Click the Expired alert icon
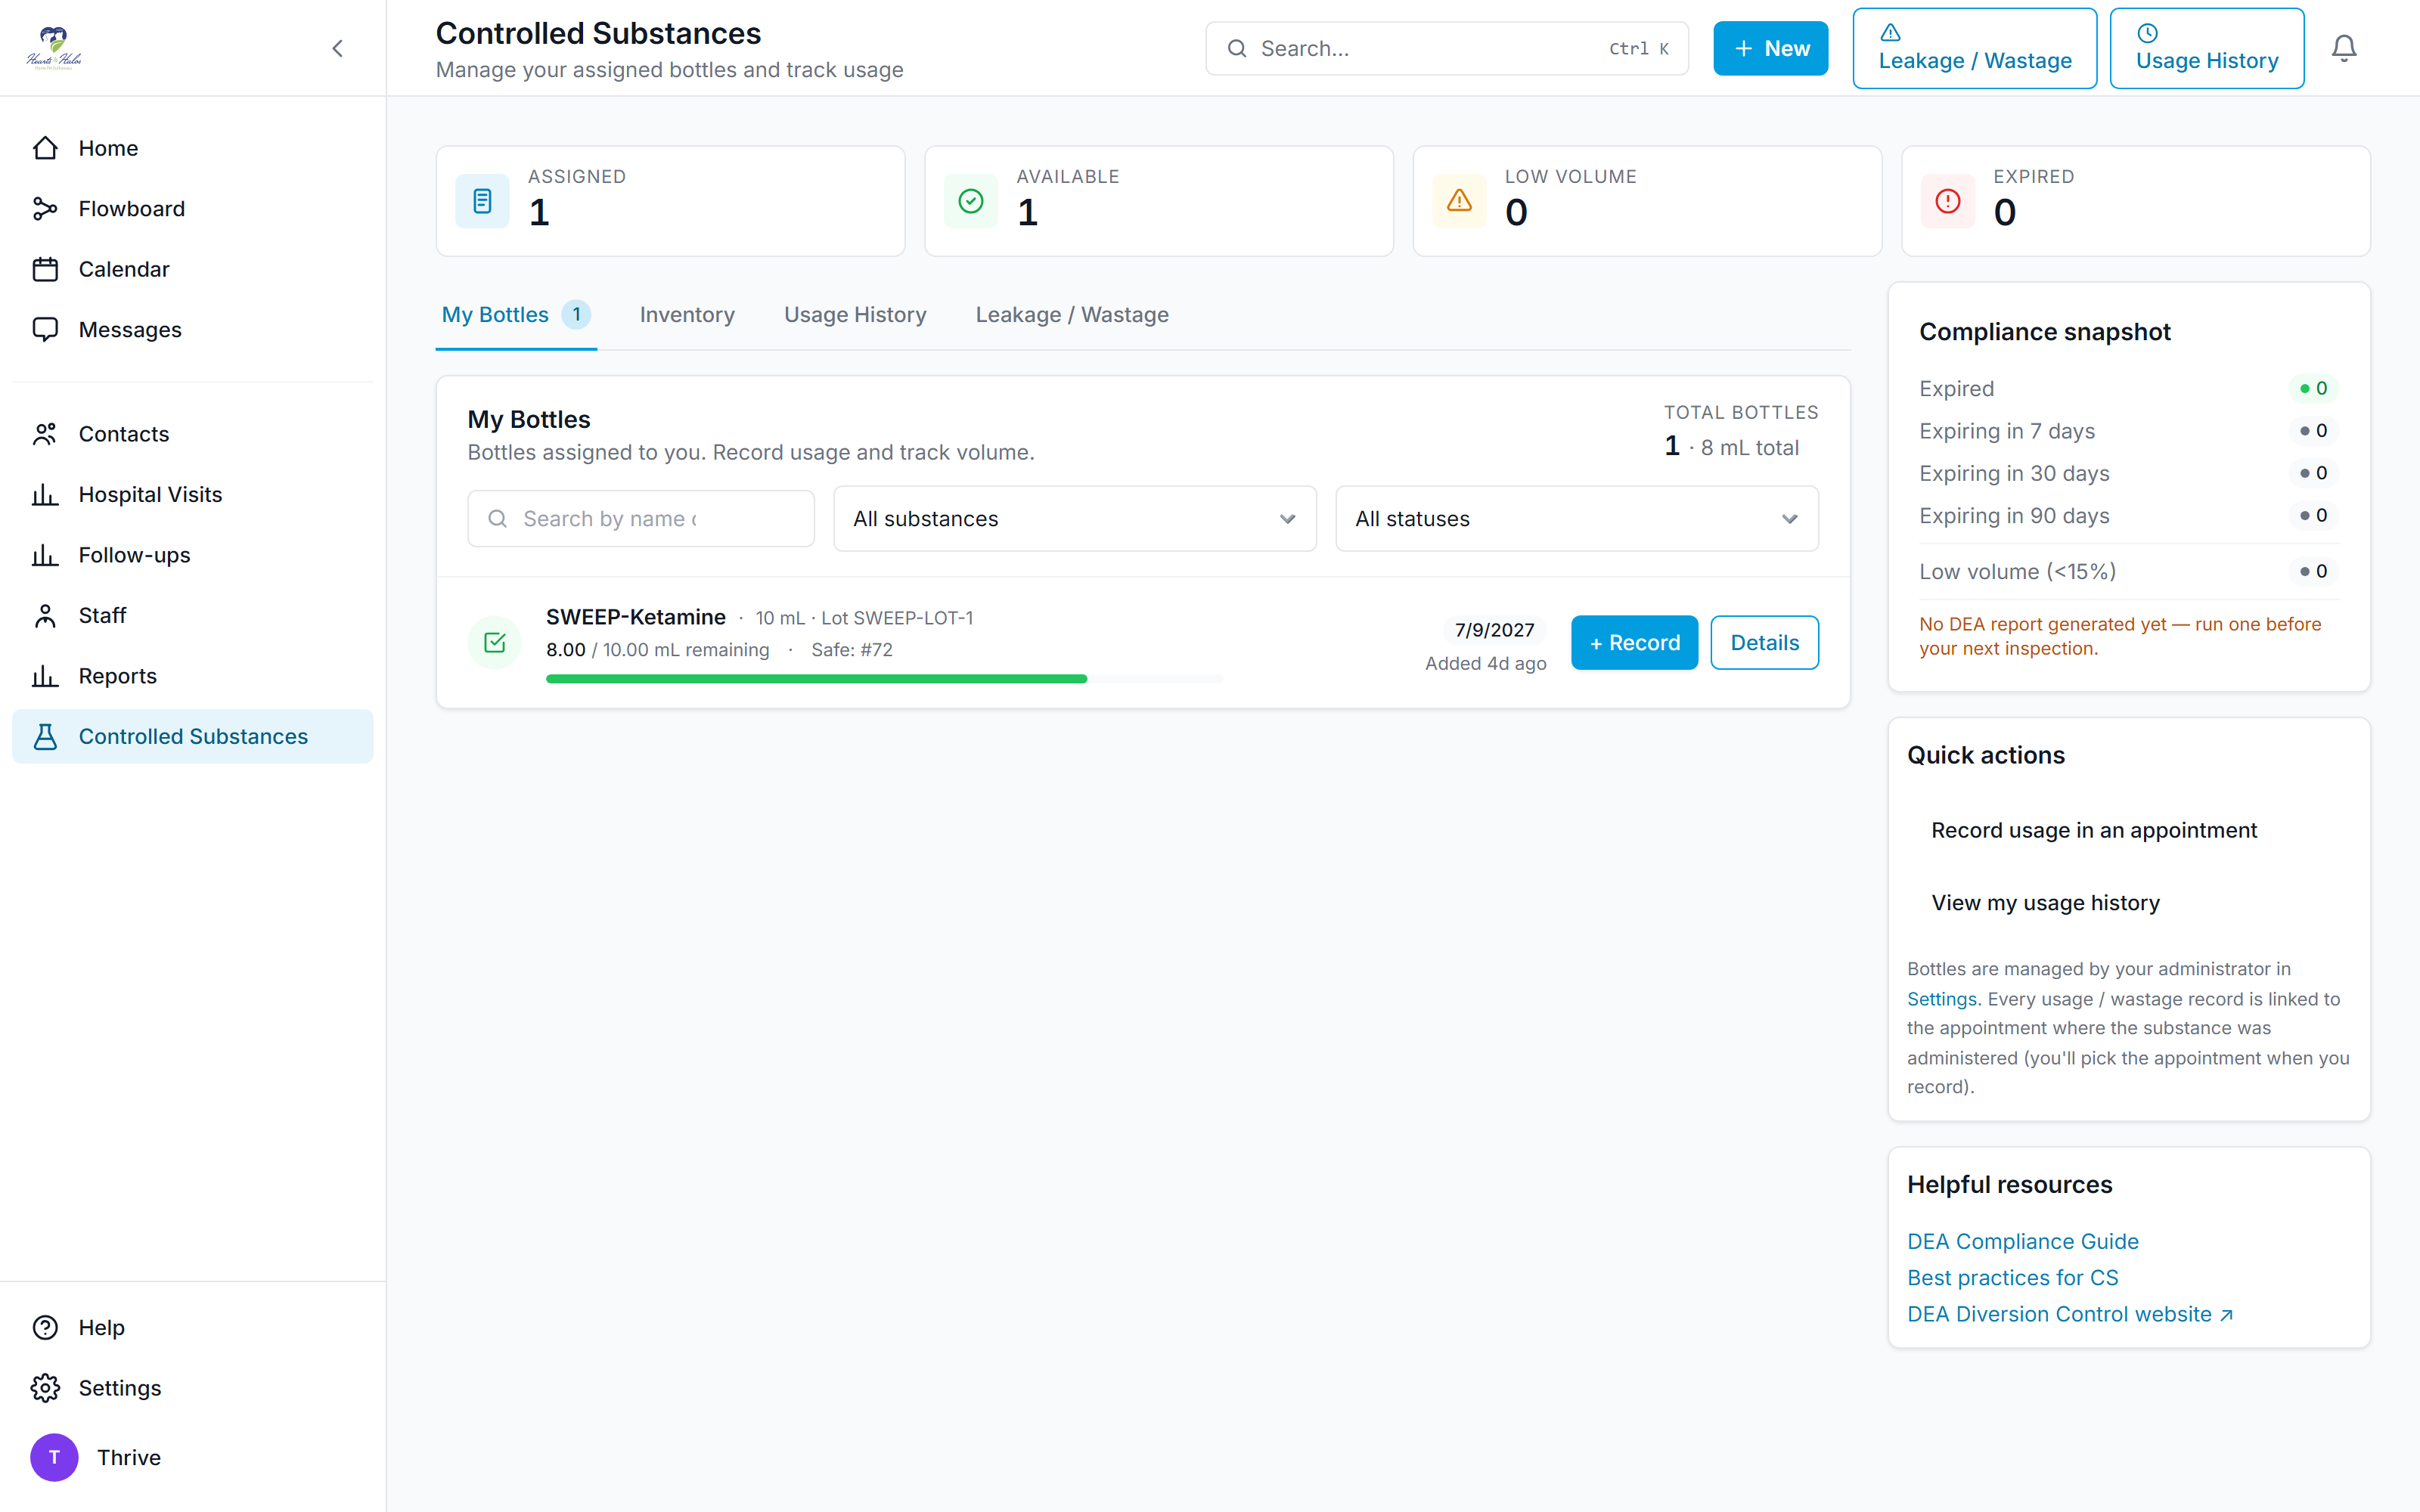This screenshot has height=1512, width=2420. [1947, 201]
